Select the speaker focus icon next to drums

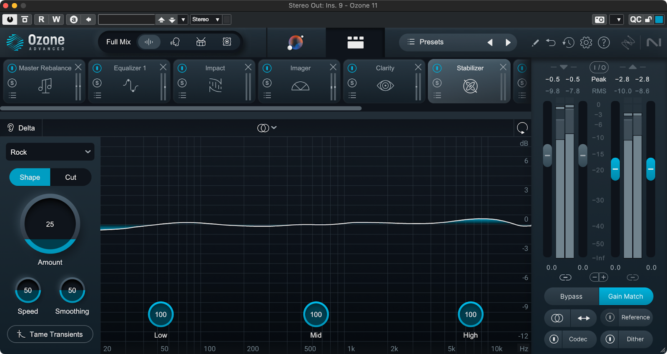click(x=227, y=42)
